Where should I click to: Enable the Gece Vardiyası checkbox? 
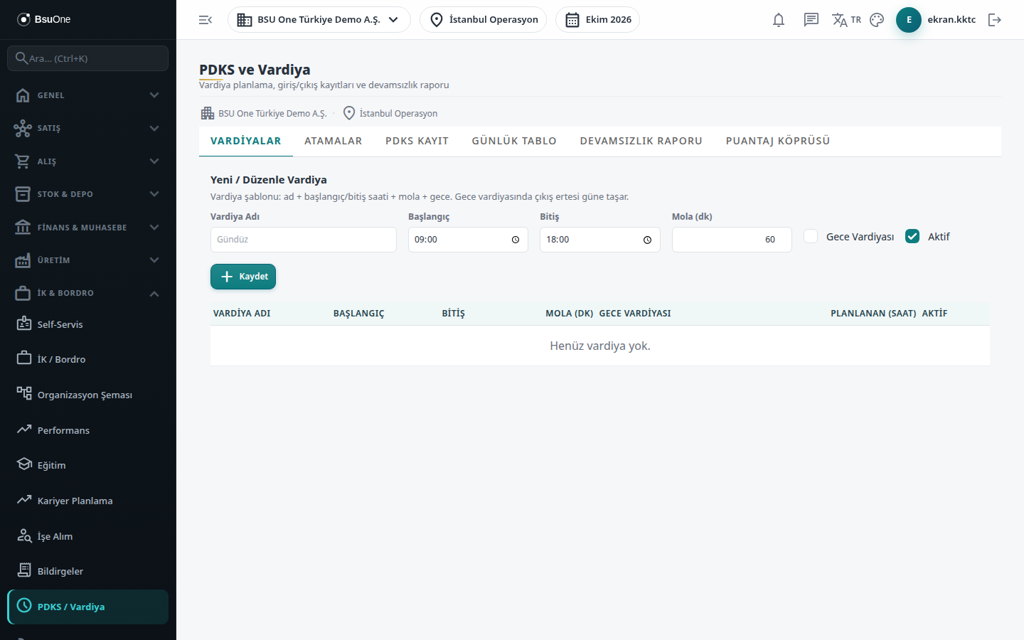click(x=811, y=237)
